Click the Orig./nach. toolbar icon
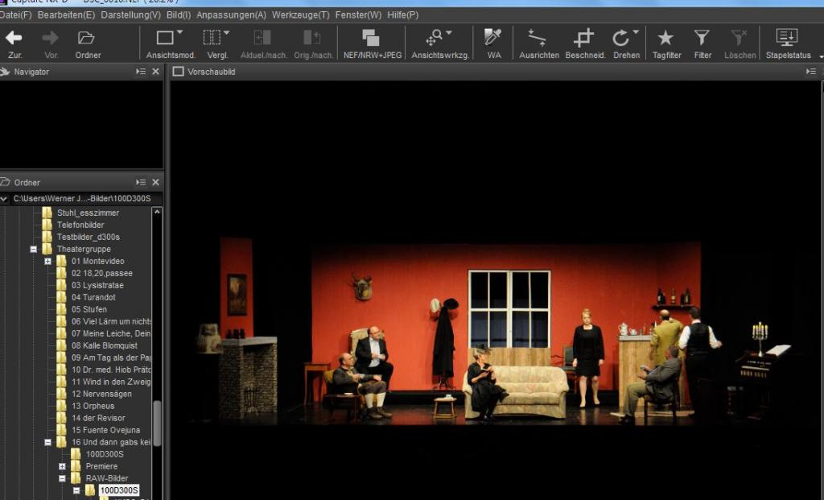Viewport: 824px width, 500px height. (312, 38)
